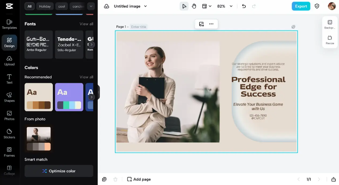The width and height of the screenshot is (339, 185).
Task: Apply the purple recommended color palette
Action: (69, 97)
